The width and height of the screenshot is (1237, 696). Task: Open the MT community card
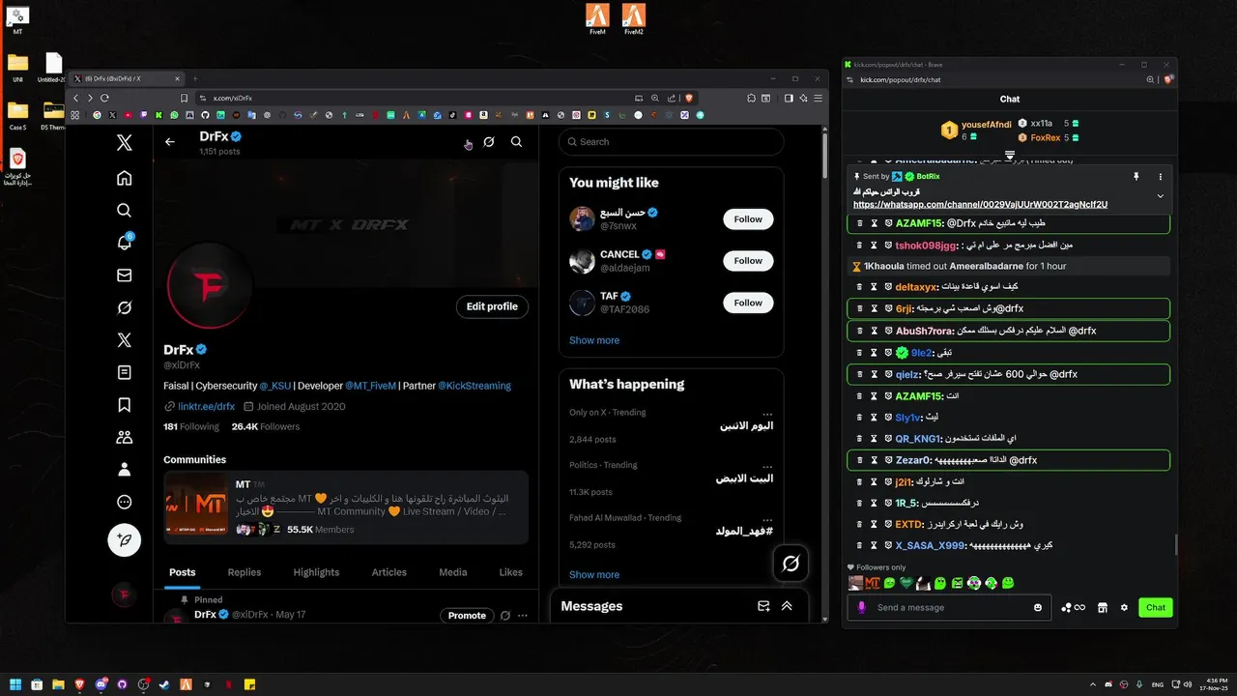pyautogui.click(x=346, y=508)
